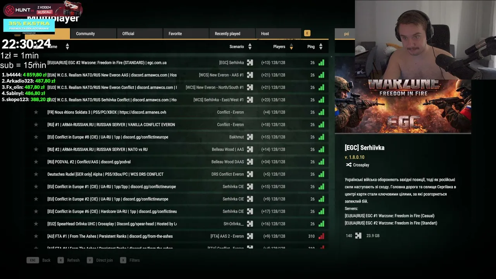The image size is (496, 279).
Task: Sort servers using Players column arrows
Action: 291,46
